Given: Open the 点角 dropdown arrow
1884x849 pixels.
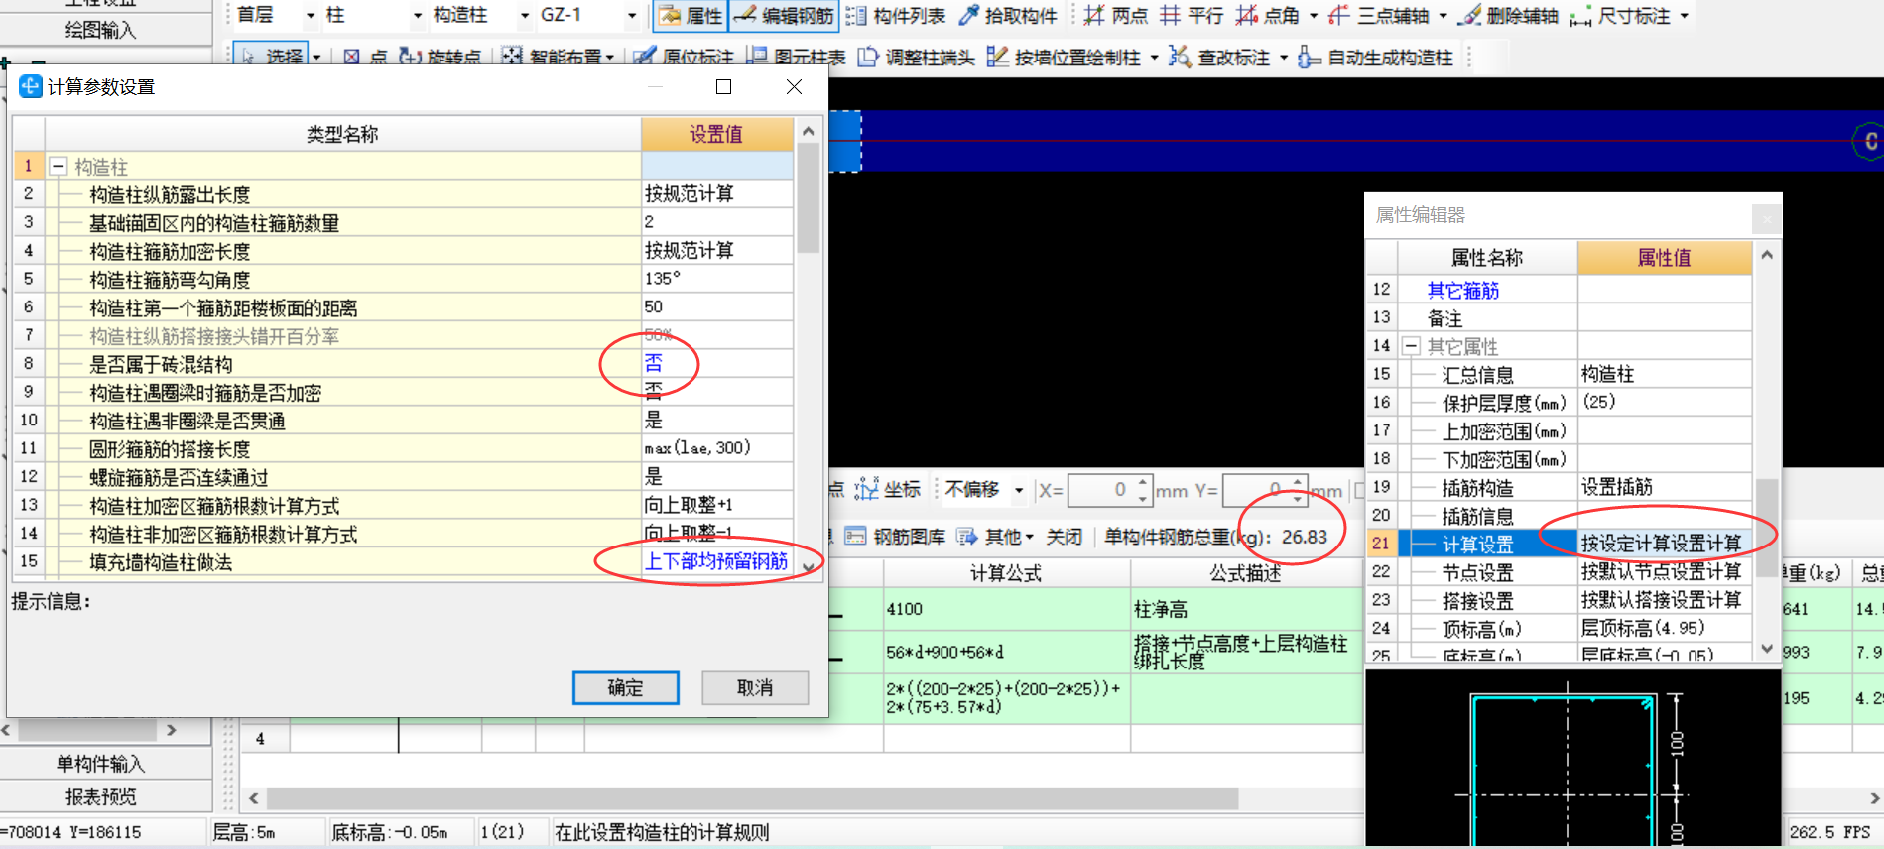Looking at the screenshot, I should [x=1314, y=15].
